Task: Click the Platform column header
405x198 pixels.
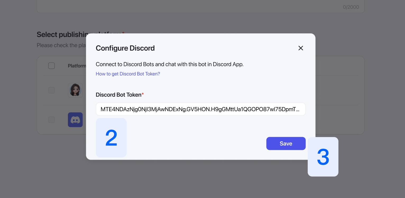Action: (x=77, y=66)
